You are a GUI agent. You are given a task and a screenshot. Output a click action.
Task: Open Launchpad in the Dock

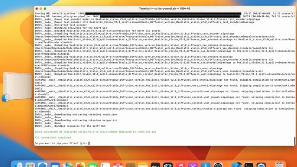(30, 165)
